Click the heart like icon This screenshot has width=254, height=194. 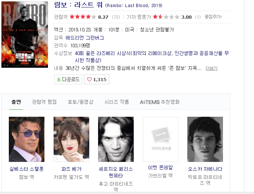click(x=89, y=79)
